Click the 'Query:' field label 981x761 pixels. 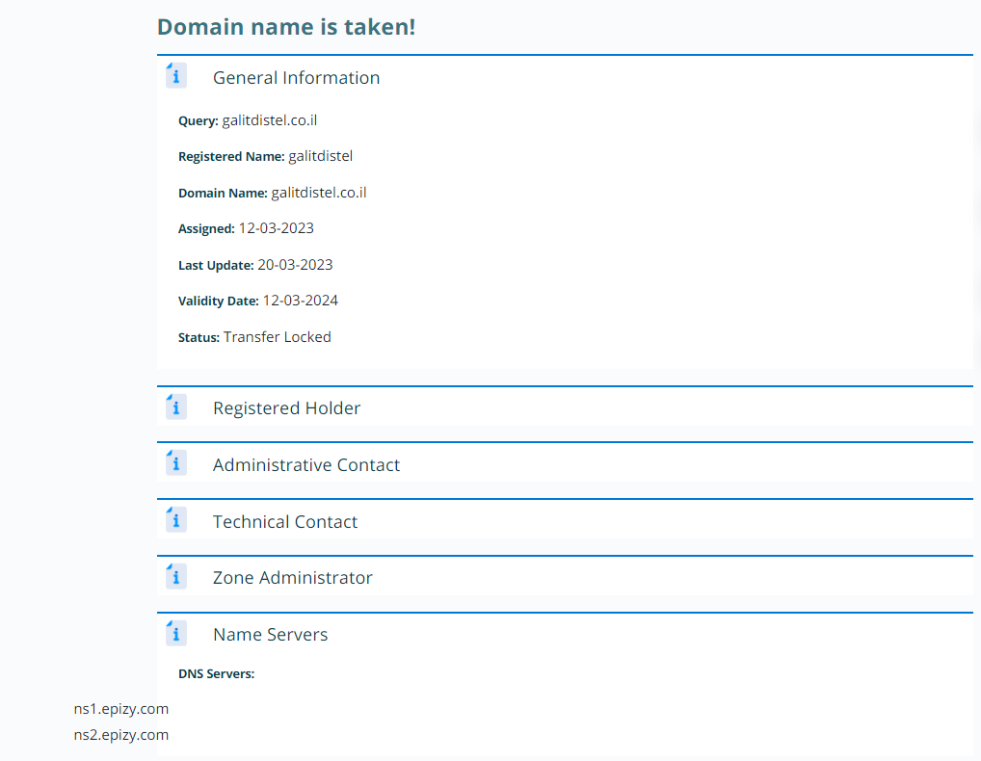coord(199,120)
